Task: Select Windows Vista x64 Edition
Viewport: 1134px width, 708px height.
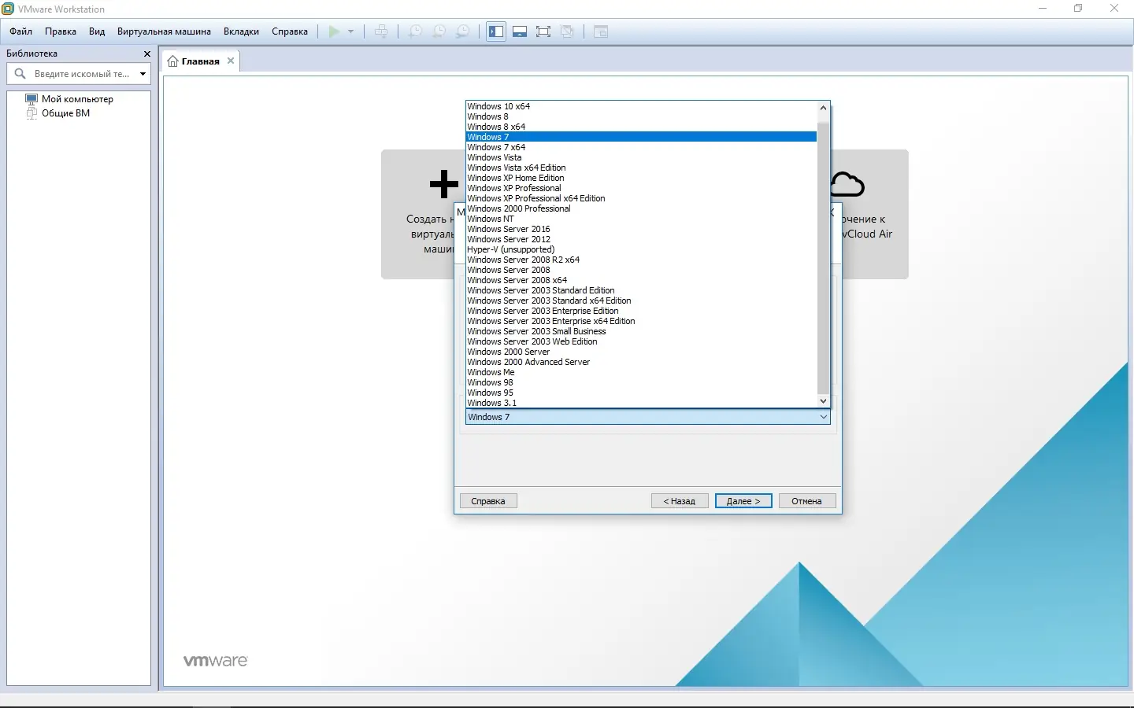Action: [642, 168]
